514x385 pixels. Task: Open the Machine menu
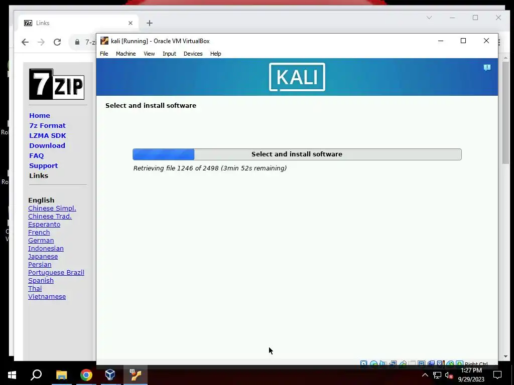click(125, 54)
